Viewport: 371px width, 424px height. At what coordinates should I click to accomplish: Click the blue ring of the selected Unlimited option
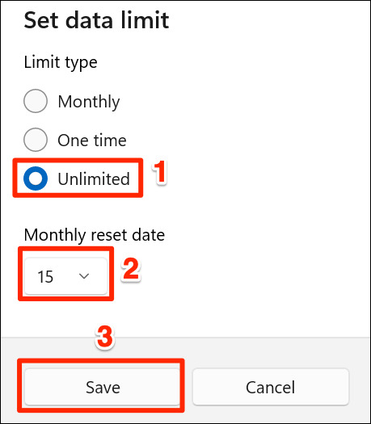[x=36, y=178]
